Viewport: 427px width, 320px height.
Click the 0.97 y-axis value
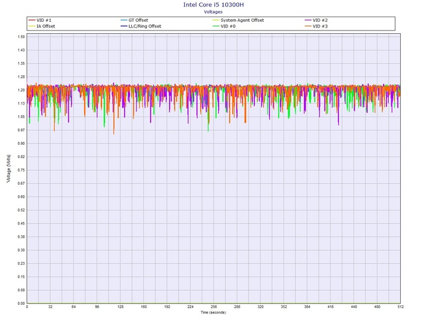coord(21,130)
